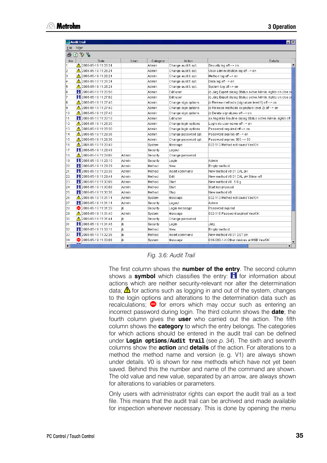The width and height of the screenshot is (327, 463).
Task: Click info symbol of entry 21 Insert command
Action: click(x=78, y=171)
